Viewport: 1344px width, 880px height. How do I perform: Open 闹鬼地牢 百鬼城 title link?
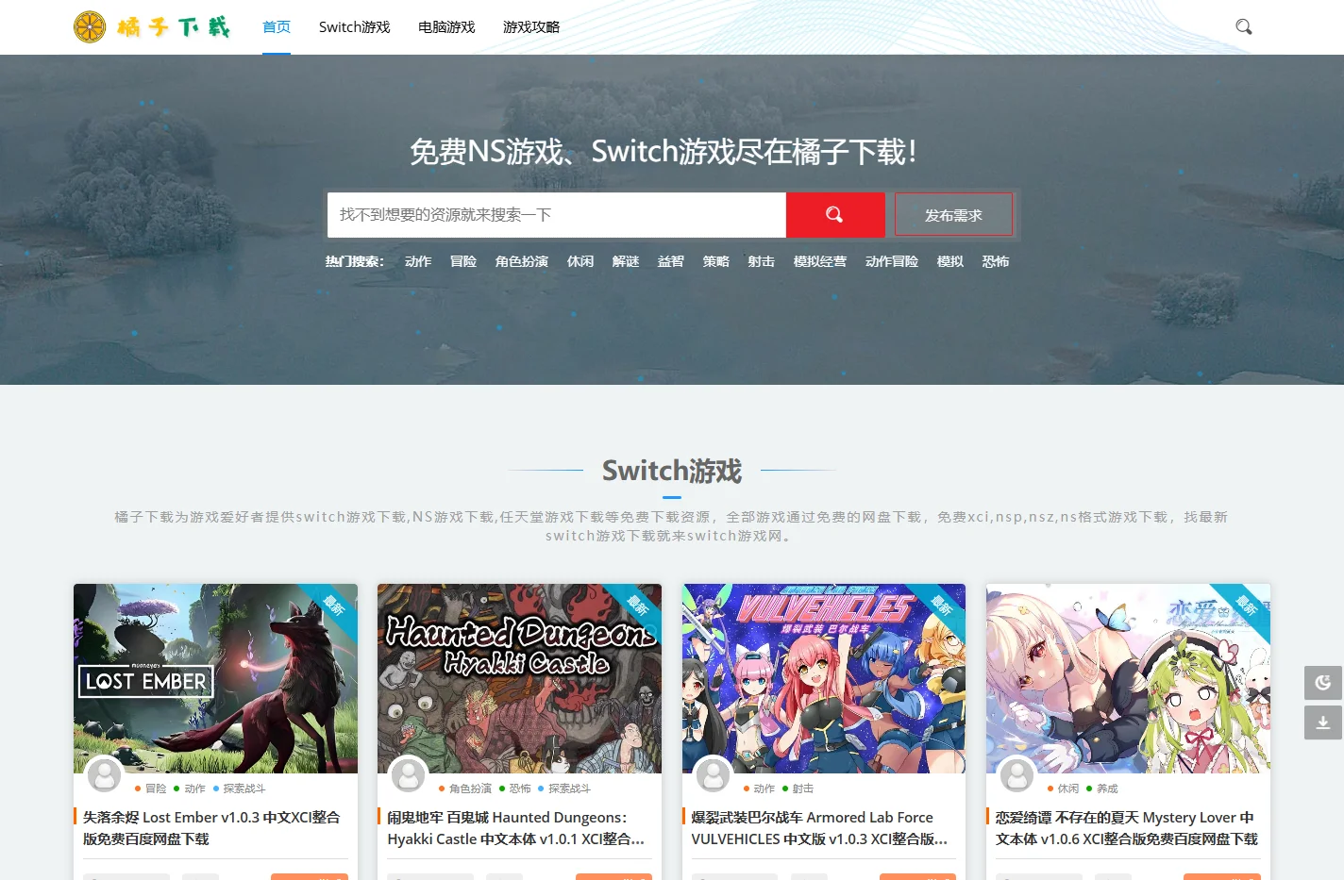(516, 828)
